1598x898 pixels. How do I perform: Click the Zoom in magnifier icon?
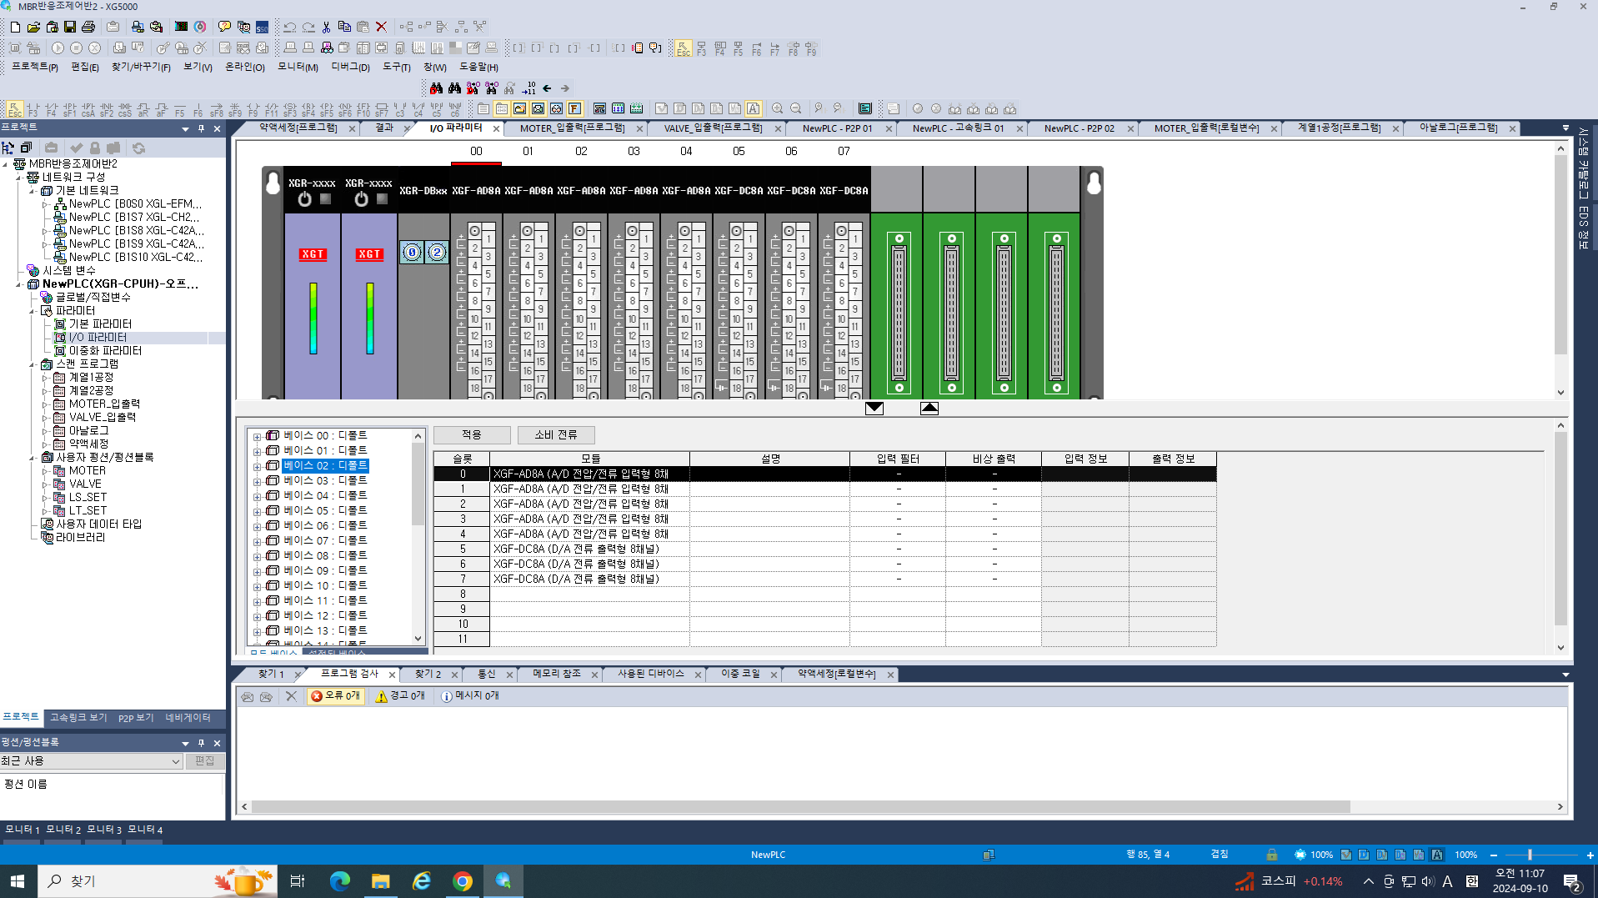(x=777, y=109)
